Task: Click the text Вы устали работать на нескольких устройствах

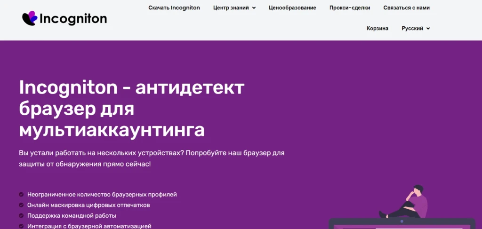Action: click(102, 153)
